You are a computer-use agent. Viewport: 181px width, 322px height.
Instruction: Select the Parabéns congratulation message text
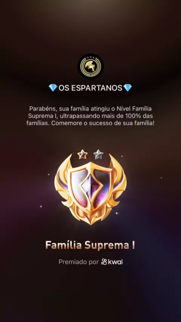click(90, 116)
